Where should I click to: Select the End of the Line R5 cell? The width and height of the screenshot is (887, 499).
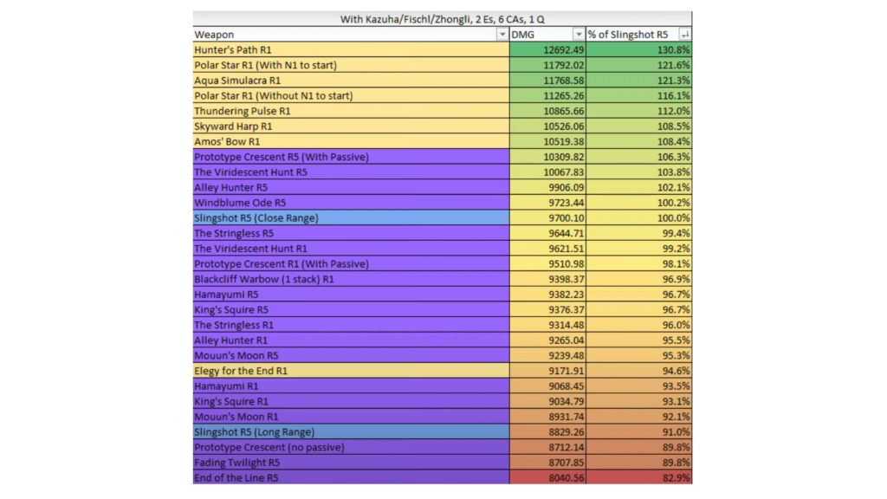pyautogui.click(x=351, y=477)
